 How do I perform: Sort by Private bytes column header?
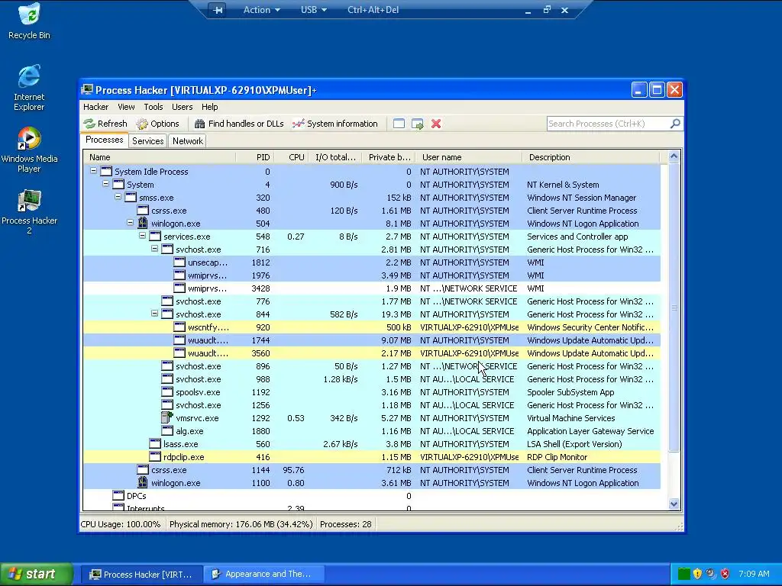pos(389,157)
